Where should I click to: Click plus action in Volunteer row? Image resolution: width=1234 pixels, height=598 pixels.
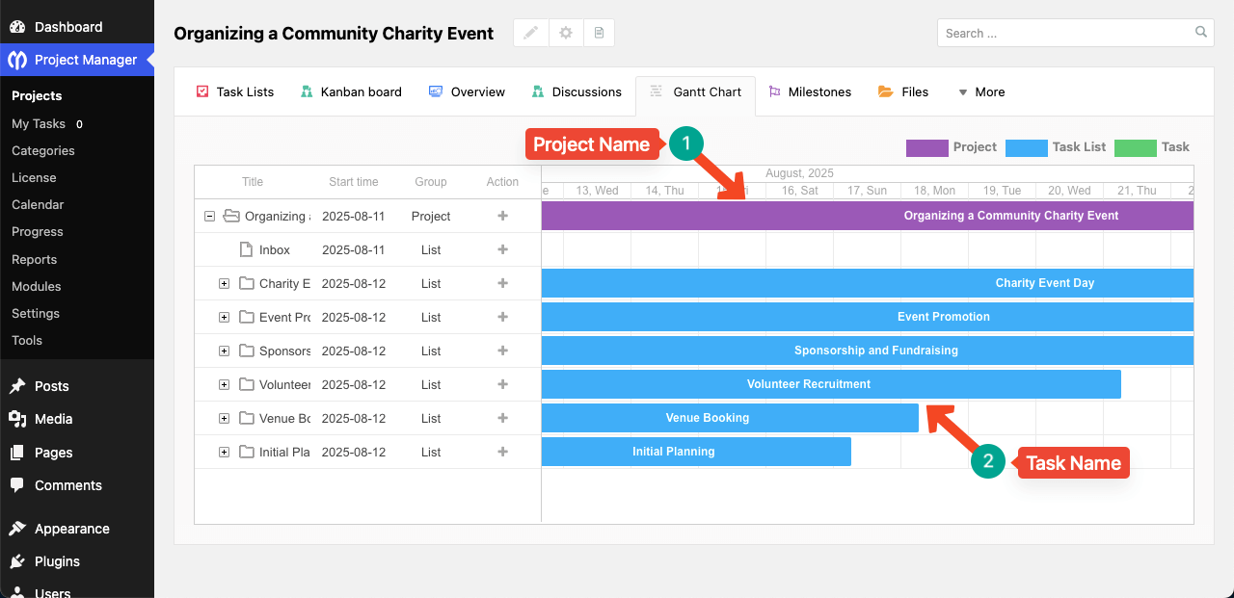pos(502,384)
